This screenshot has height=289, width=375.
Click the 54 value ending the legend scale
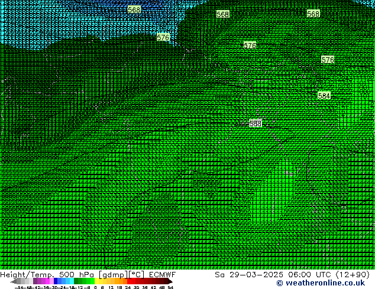(170, 288)
